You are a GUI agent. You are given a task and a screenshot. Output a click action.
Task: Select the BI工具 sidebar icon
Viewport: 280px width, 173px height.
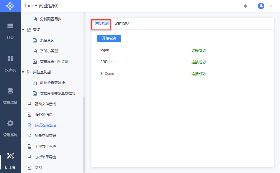[10, 159]
